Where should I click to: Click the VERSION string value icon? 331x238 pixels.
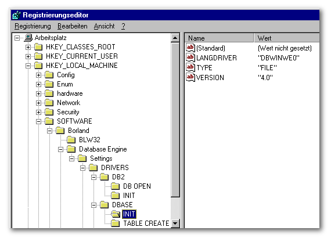click(190, 77)
